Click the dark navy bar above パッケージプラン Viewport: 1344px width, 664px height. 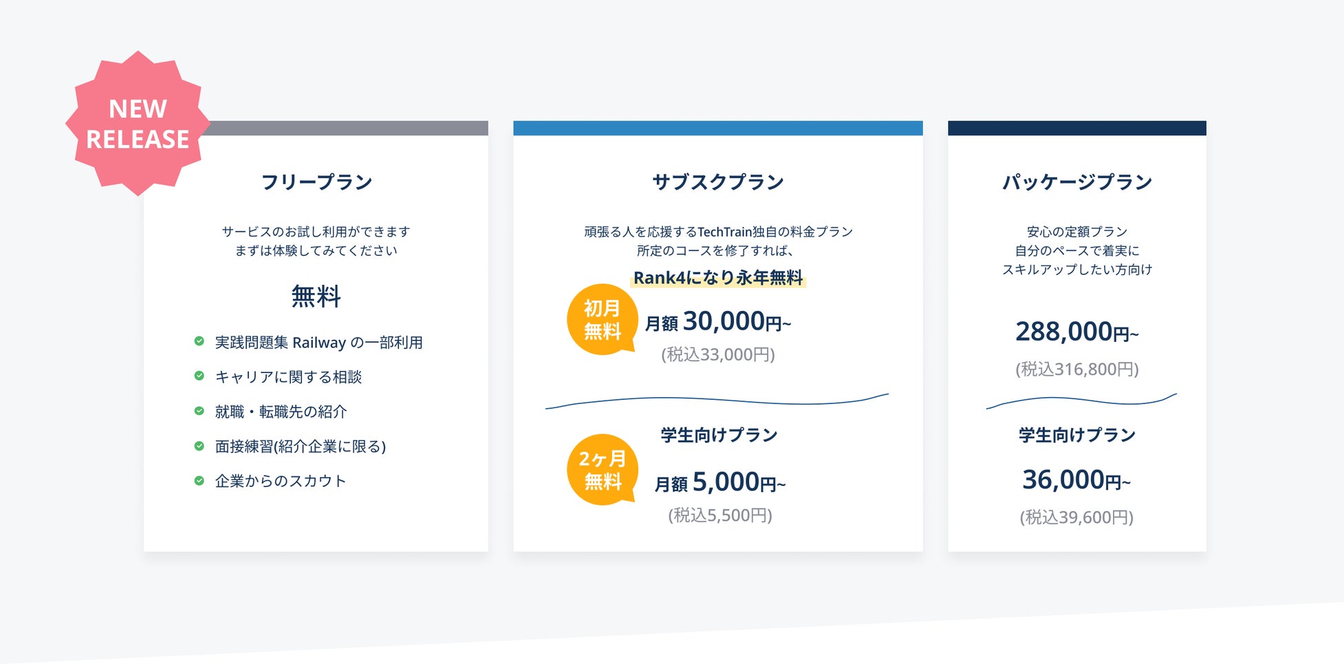1077,128
